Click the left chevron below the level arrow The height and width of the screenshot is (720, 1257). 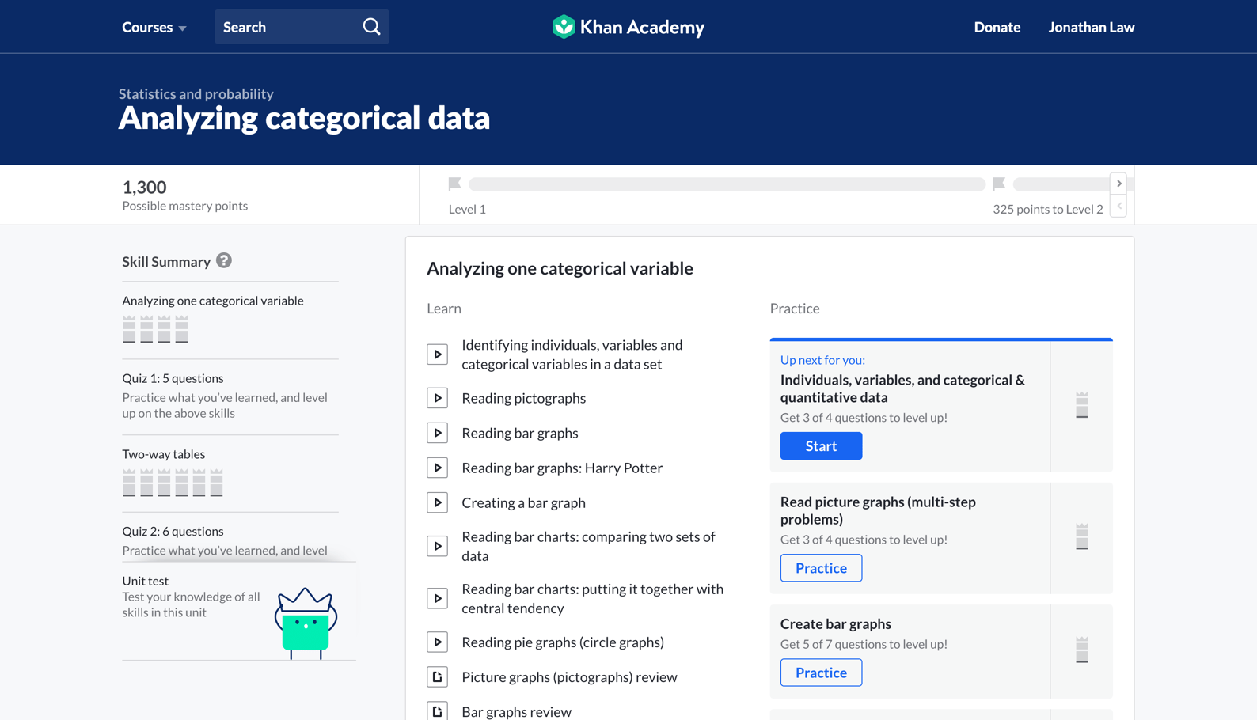coord(1118,207)
